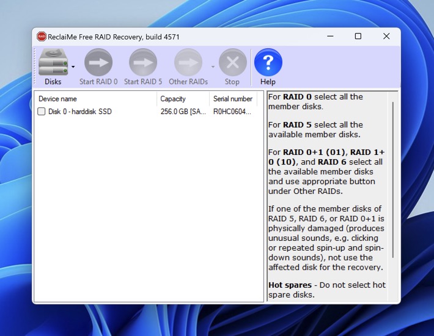
Task: Open Help with the question mark icon
Action: pos(268,63)
